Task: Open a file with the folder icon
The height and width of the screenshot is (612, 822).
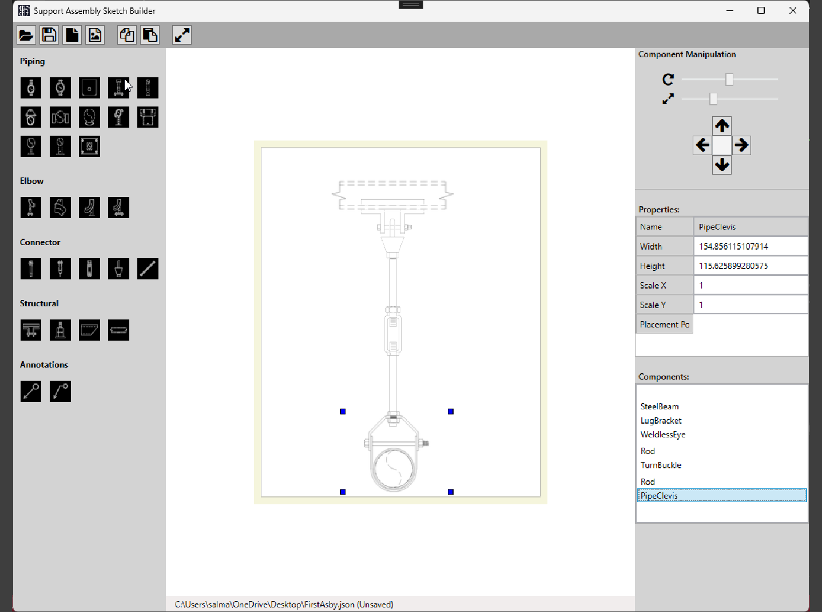Action: pyautogui.click(x=26, y=35)
